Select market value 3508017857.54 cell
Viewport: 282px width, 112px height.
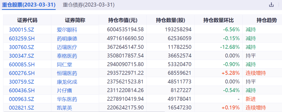(125, 56)
